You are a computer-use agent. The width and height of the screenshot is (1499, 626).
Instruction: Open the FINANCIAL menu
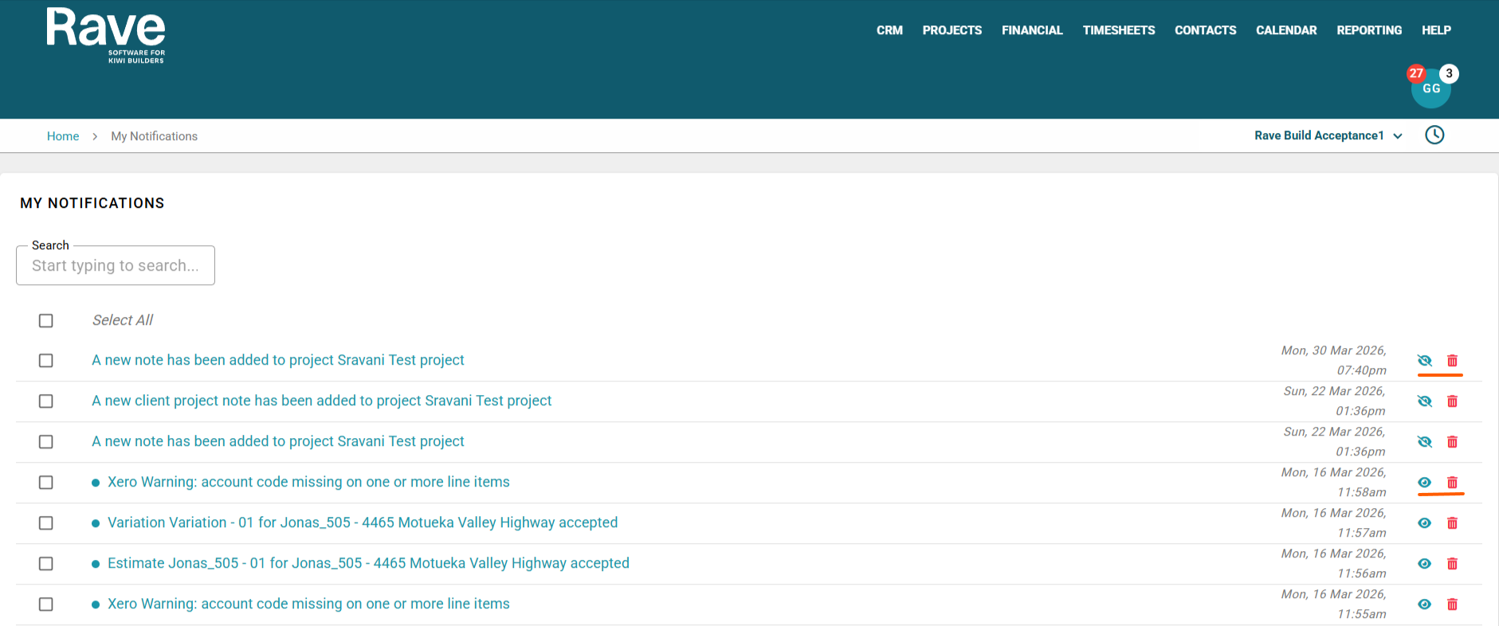click(x=1032, y=30)
